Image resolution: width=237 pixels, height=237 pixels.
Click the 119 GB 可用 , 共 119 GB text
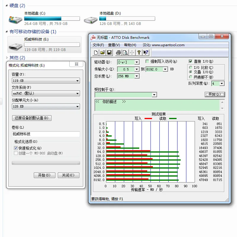click(45, 49)
